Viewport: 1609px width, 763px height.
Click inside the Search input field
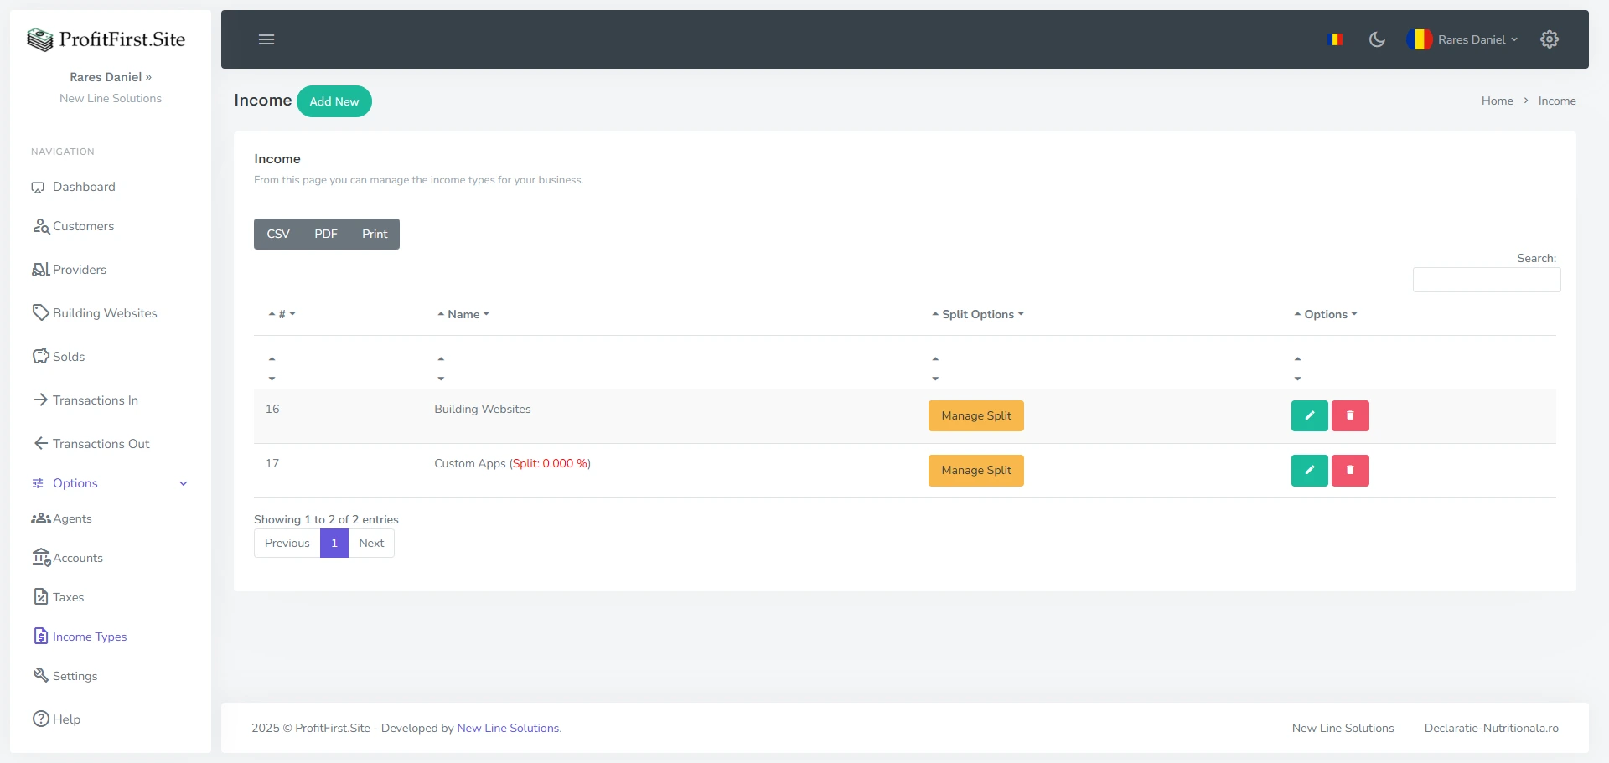click(1486, 280)
